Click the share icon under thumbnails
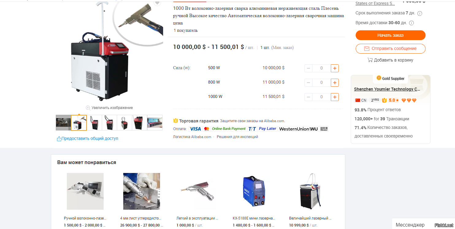Image resolution: width=455 pixels, height=229 pixels. [59, 139]
